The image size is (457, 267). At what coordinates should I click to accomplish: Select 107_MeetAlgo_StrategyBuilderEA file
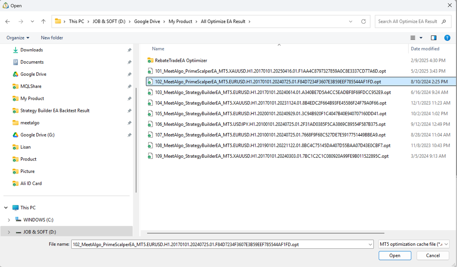[270, 135]
